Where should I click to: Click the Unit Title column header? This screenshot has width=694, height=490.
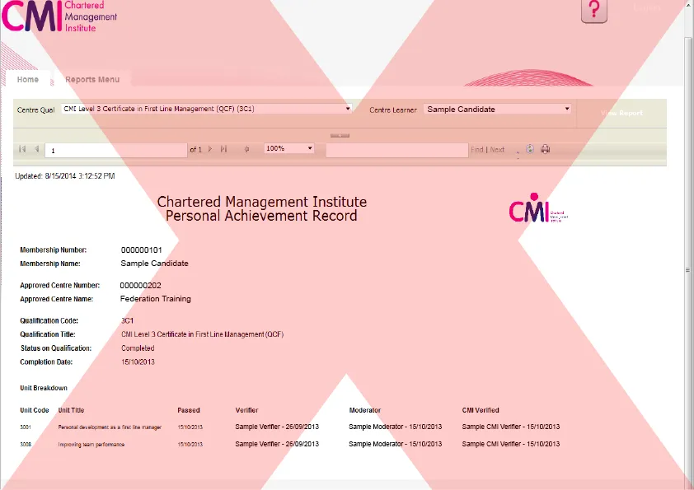(71, 410)
